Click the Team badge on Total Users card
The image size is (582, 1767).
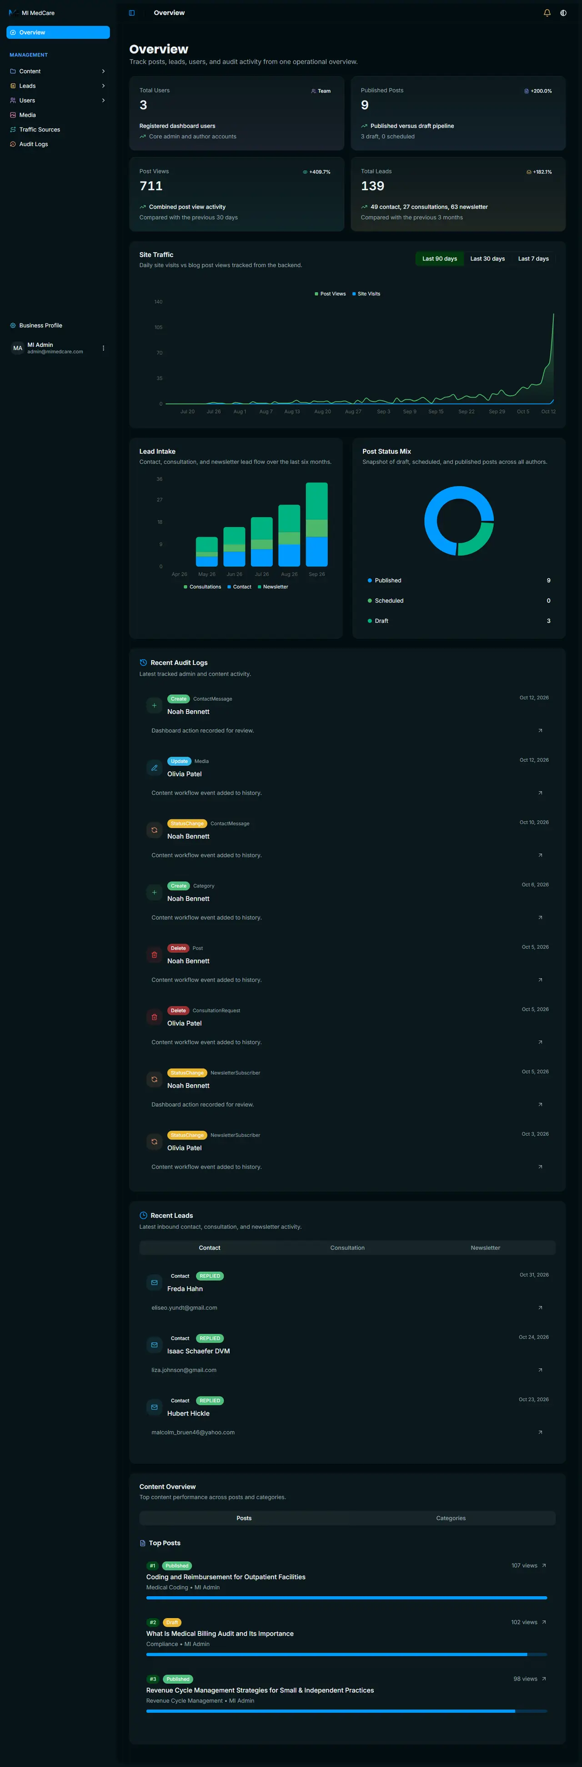coord(321,91)
